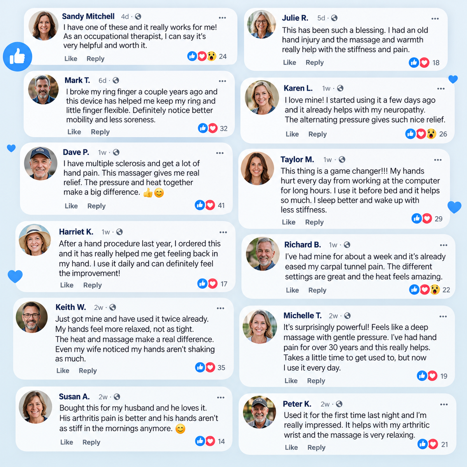This screenshot has width=467, height=467.
Task: Click the heart reaction on Julie R.'s comment
Action: [x=424, y=63]
